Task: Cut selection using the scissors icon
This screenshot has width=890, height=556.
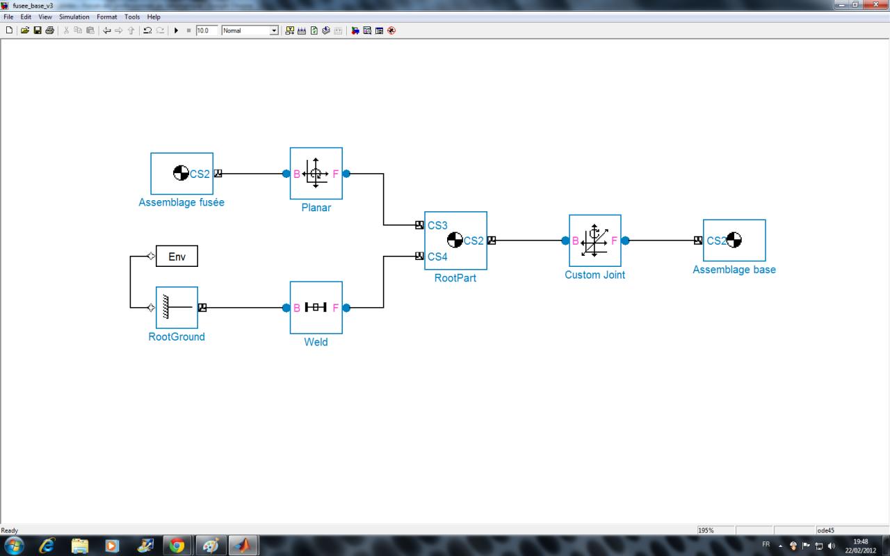Action: (x=67, y=31)
